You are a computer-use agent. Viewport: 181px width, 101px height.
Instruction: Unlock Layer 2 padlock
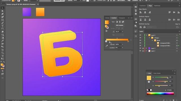(143, 51)
